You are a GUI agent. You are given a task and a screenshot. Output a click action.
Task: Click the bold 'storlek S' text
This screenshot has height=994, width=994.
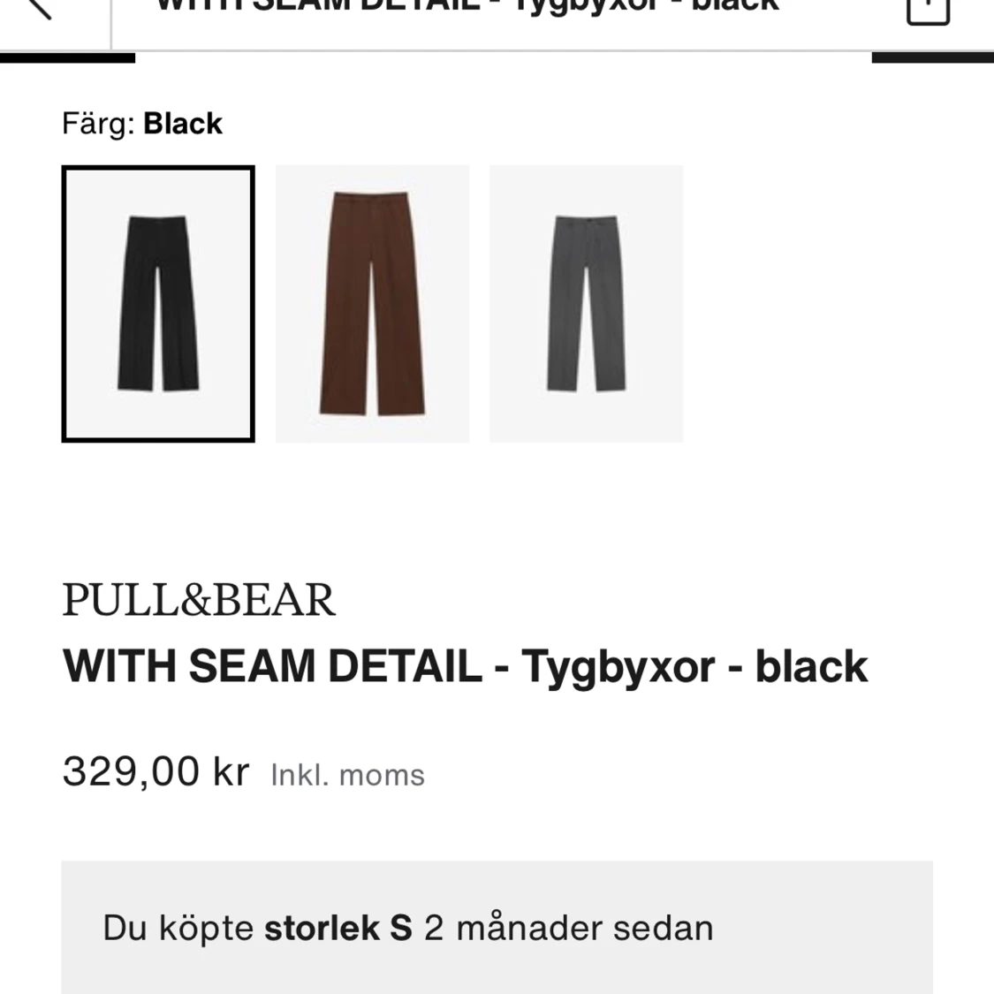pyautogui.click(x=338, y=928)
